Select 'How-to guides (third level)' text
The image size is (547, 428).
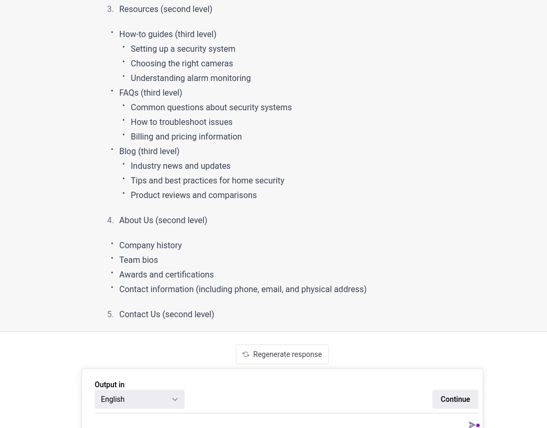167,34
